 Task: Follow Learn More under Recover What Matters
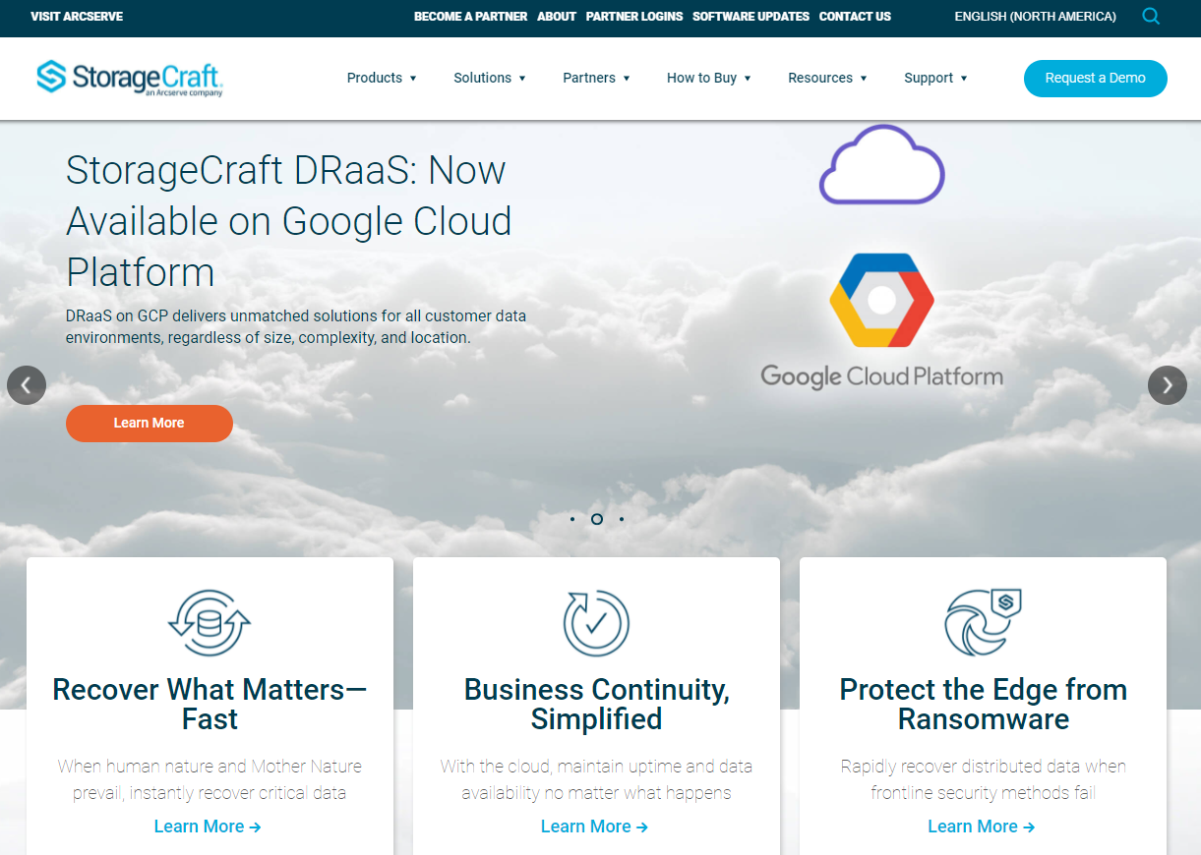pyautogui.click(x=208, y=826)
